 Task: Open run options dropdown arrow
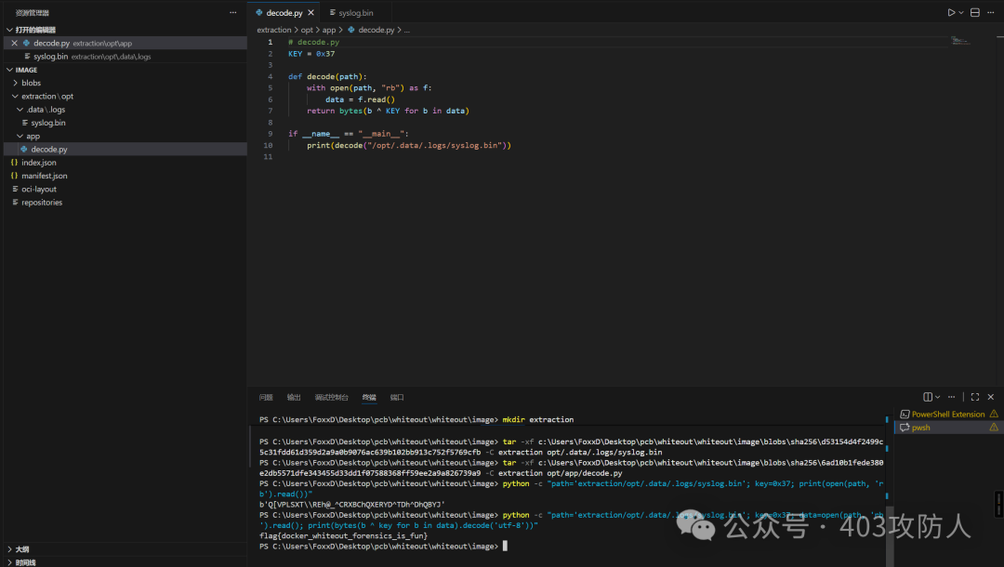(x=961, y=13)
